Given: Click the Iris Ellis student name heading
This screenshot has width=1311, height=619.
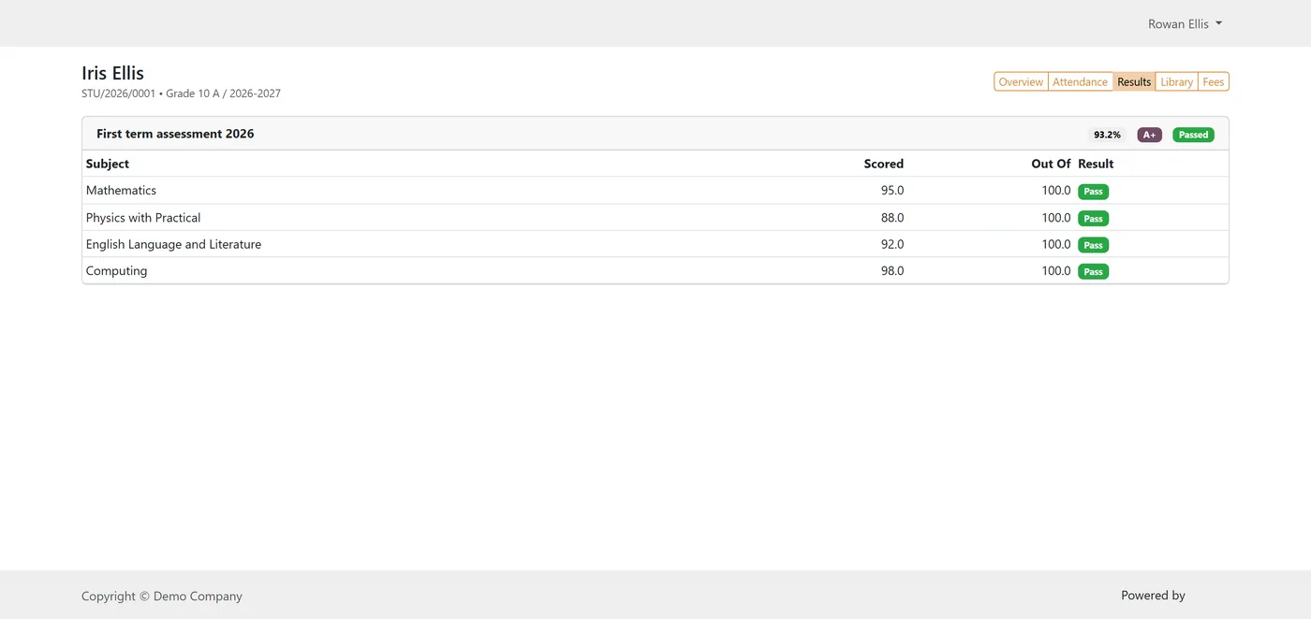Looking at the screenshot, I should (x=113, y=73).
